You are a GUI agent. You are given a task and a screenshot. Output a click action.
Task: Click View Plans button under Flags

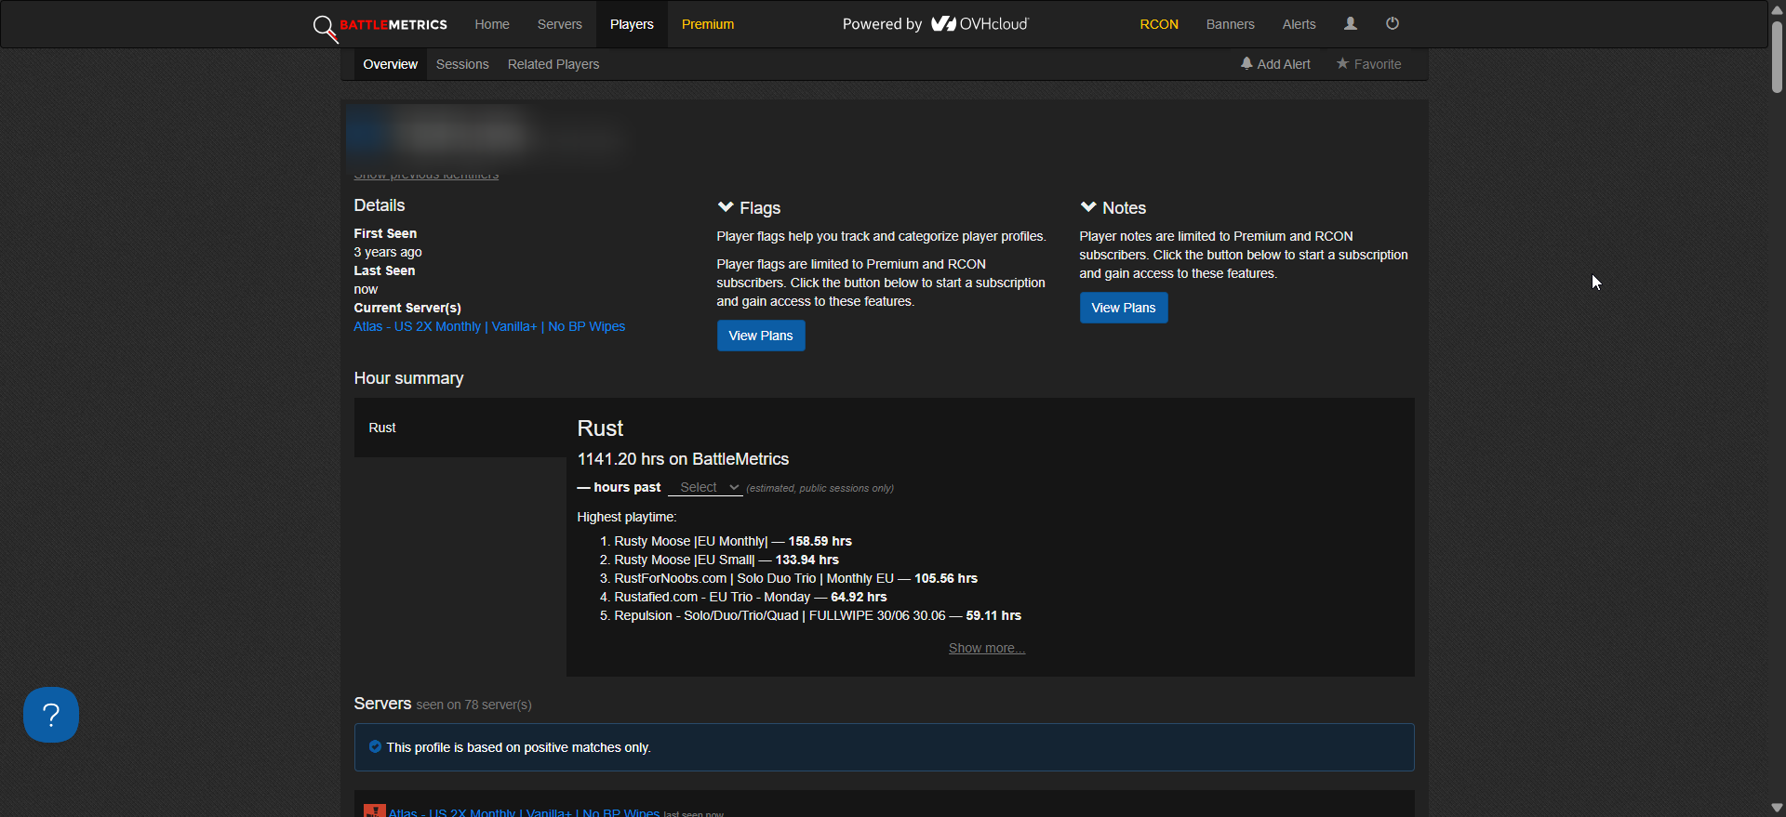[761, 336]
